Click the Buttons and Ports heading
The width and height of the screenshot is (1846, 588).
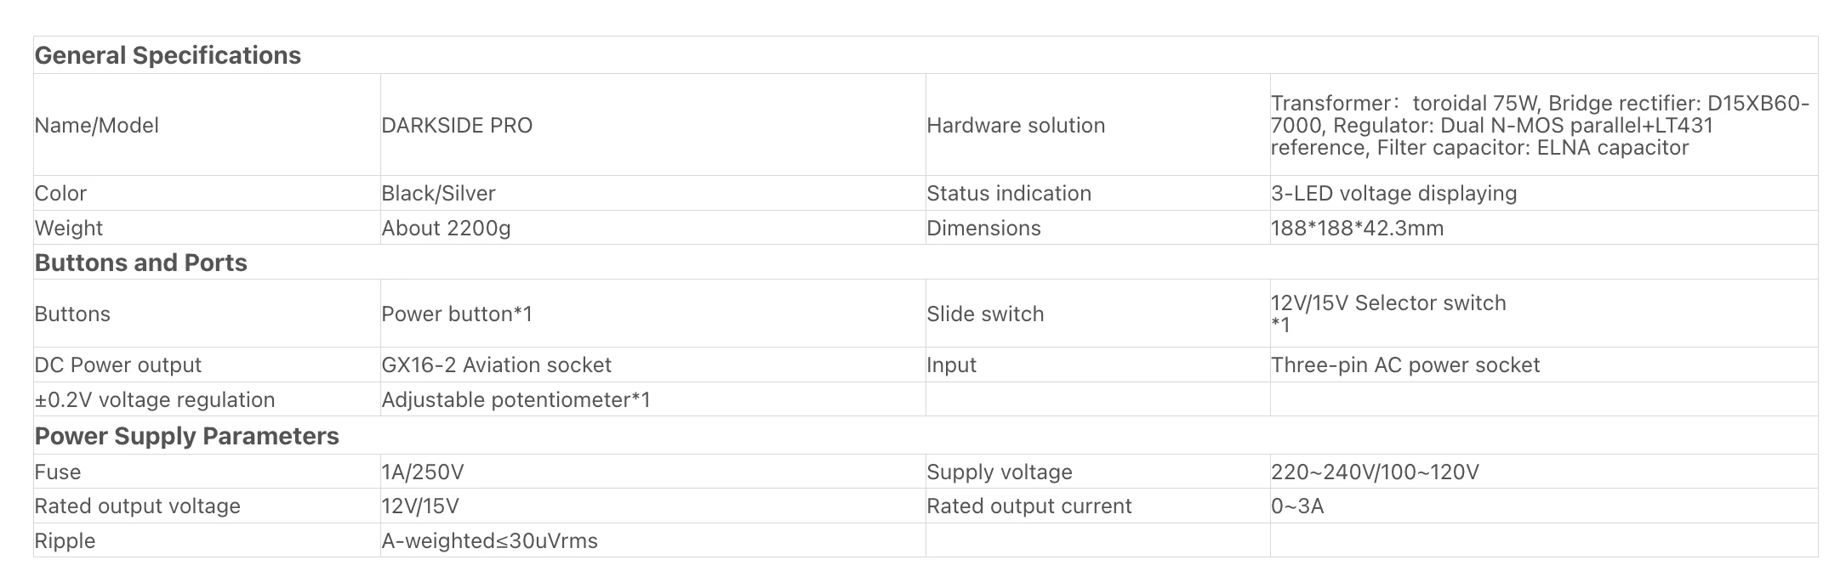tap(141, 263)
